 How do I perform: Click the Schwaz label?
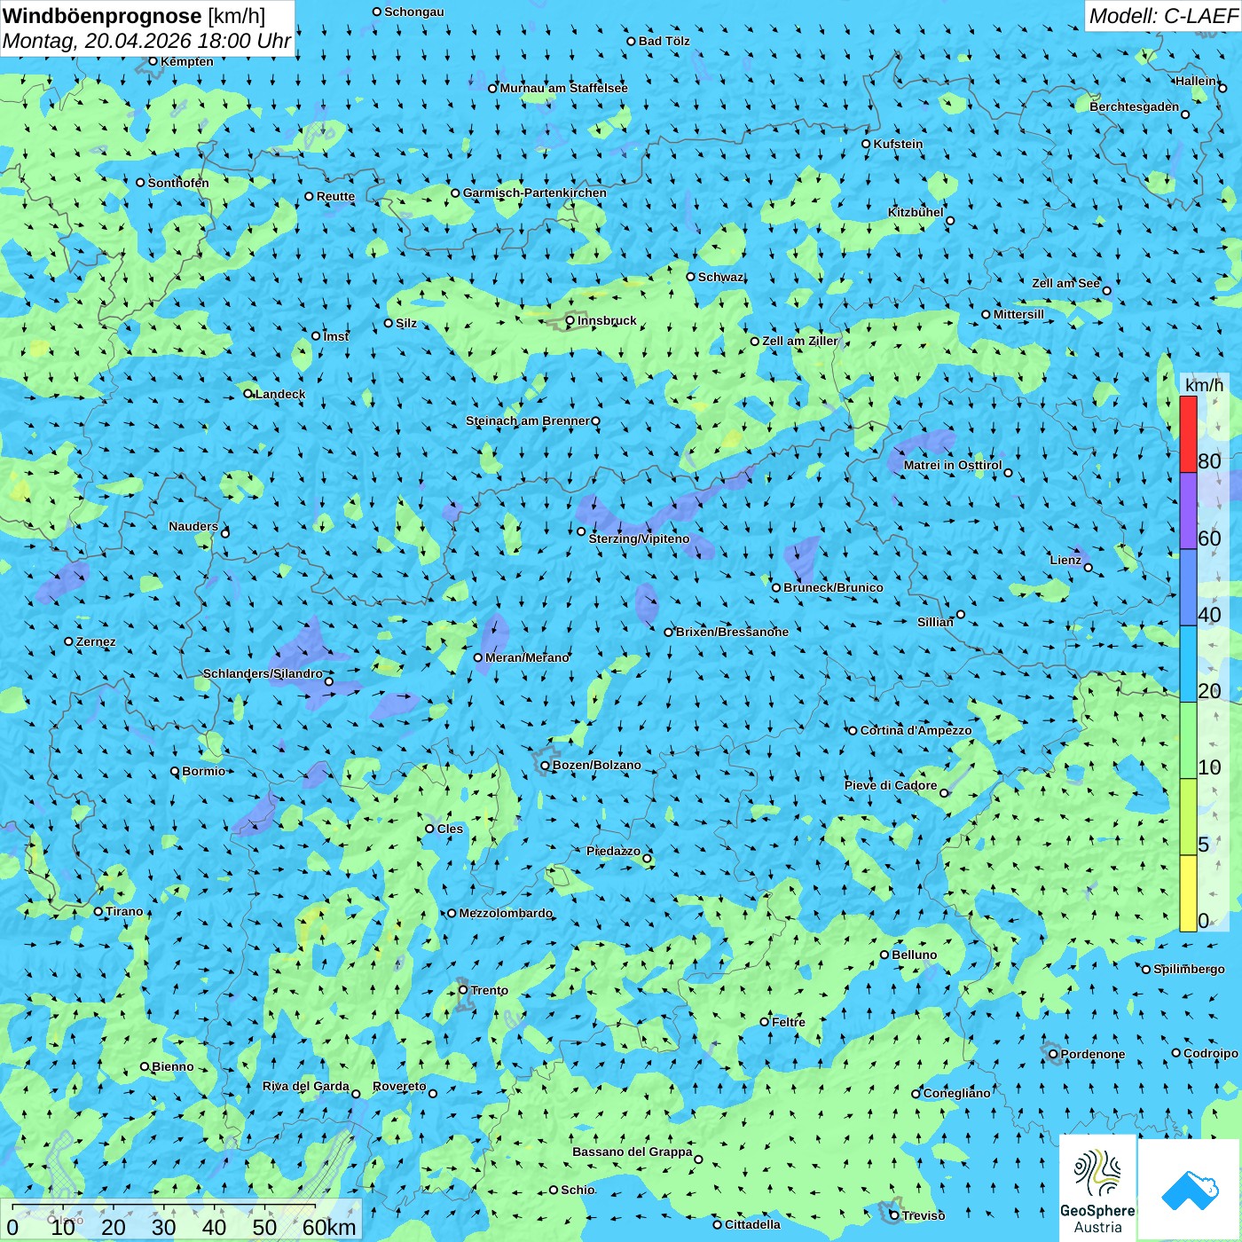(720, 277)
